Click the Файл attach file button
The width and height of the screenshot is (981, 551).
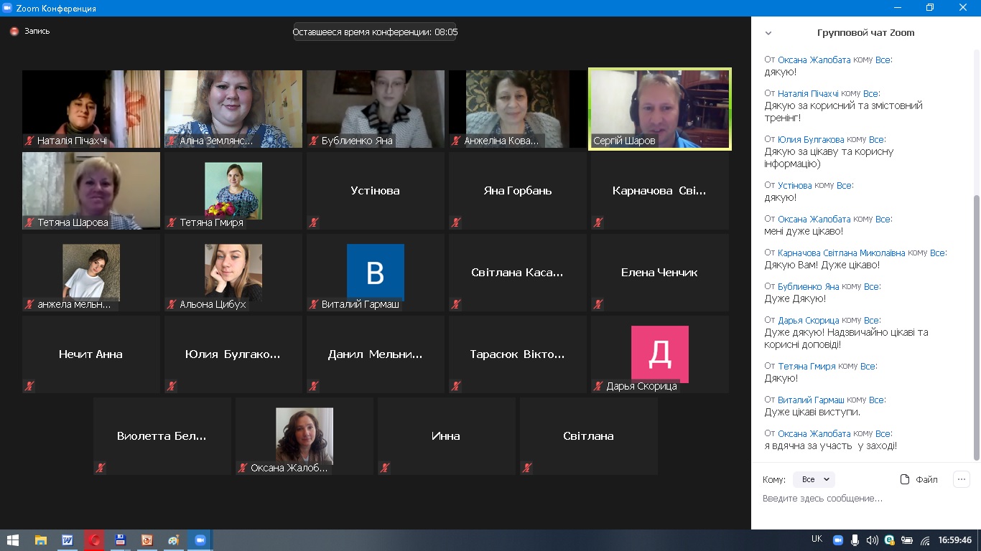coord(919,479)
